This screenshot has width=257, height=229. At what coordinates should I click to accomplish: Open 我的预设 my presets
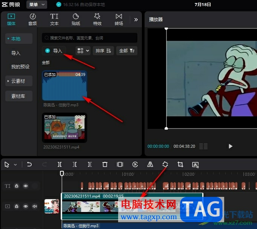[20, 67]
